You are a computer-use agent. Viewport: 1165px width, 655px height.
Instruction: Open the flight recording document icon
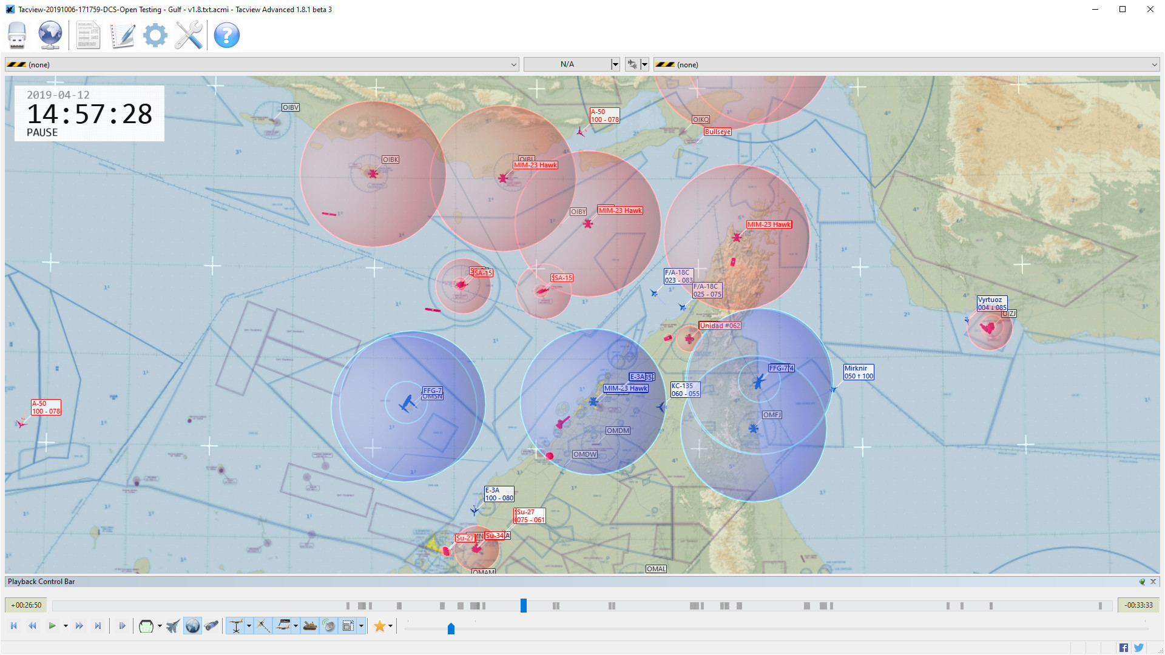pos(88,35)
